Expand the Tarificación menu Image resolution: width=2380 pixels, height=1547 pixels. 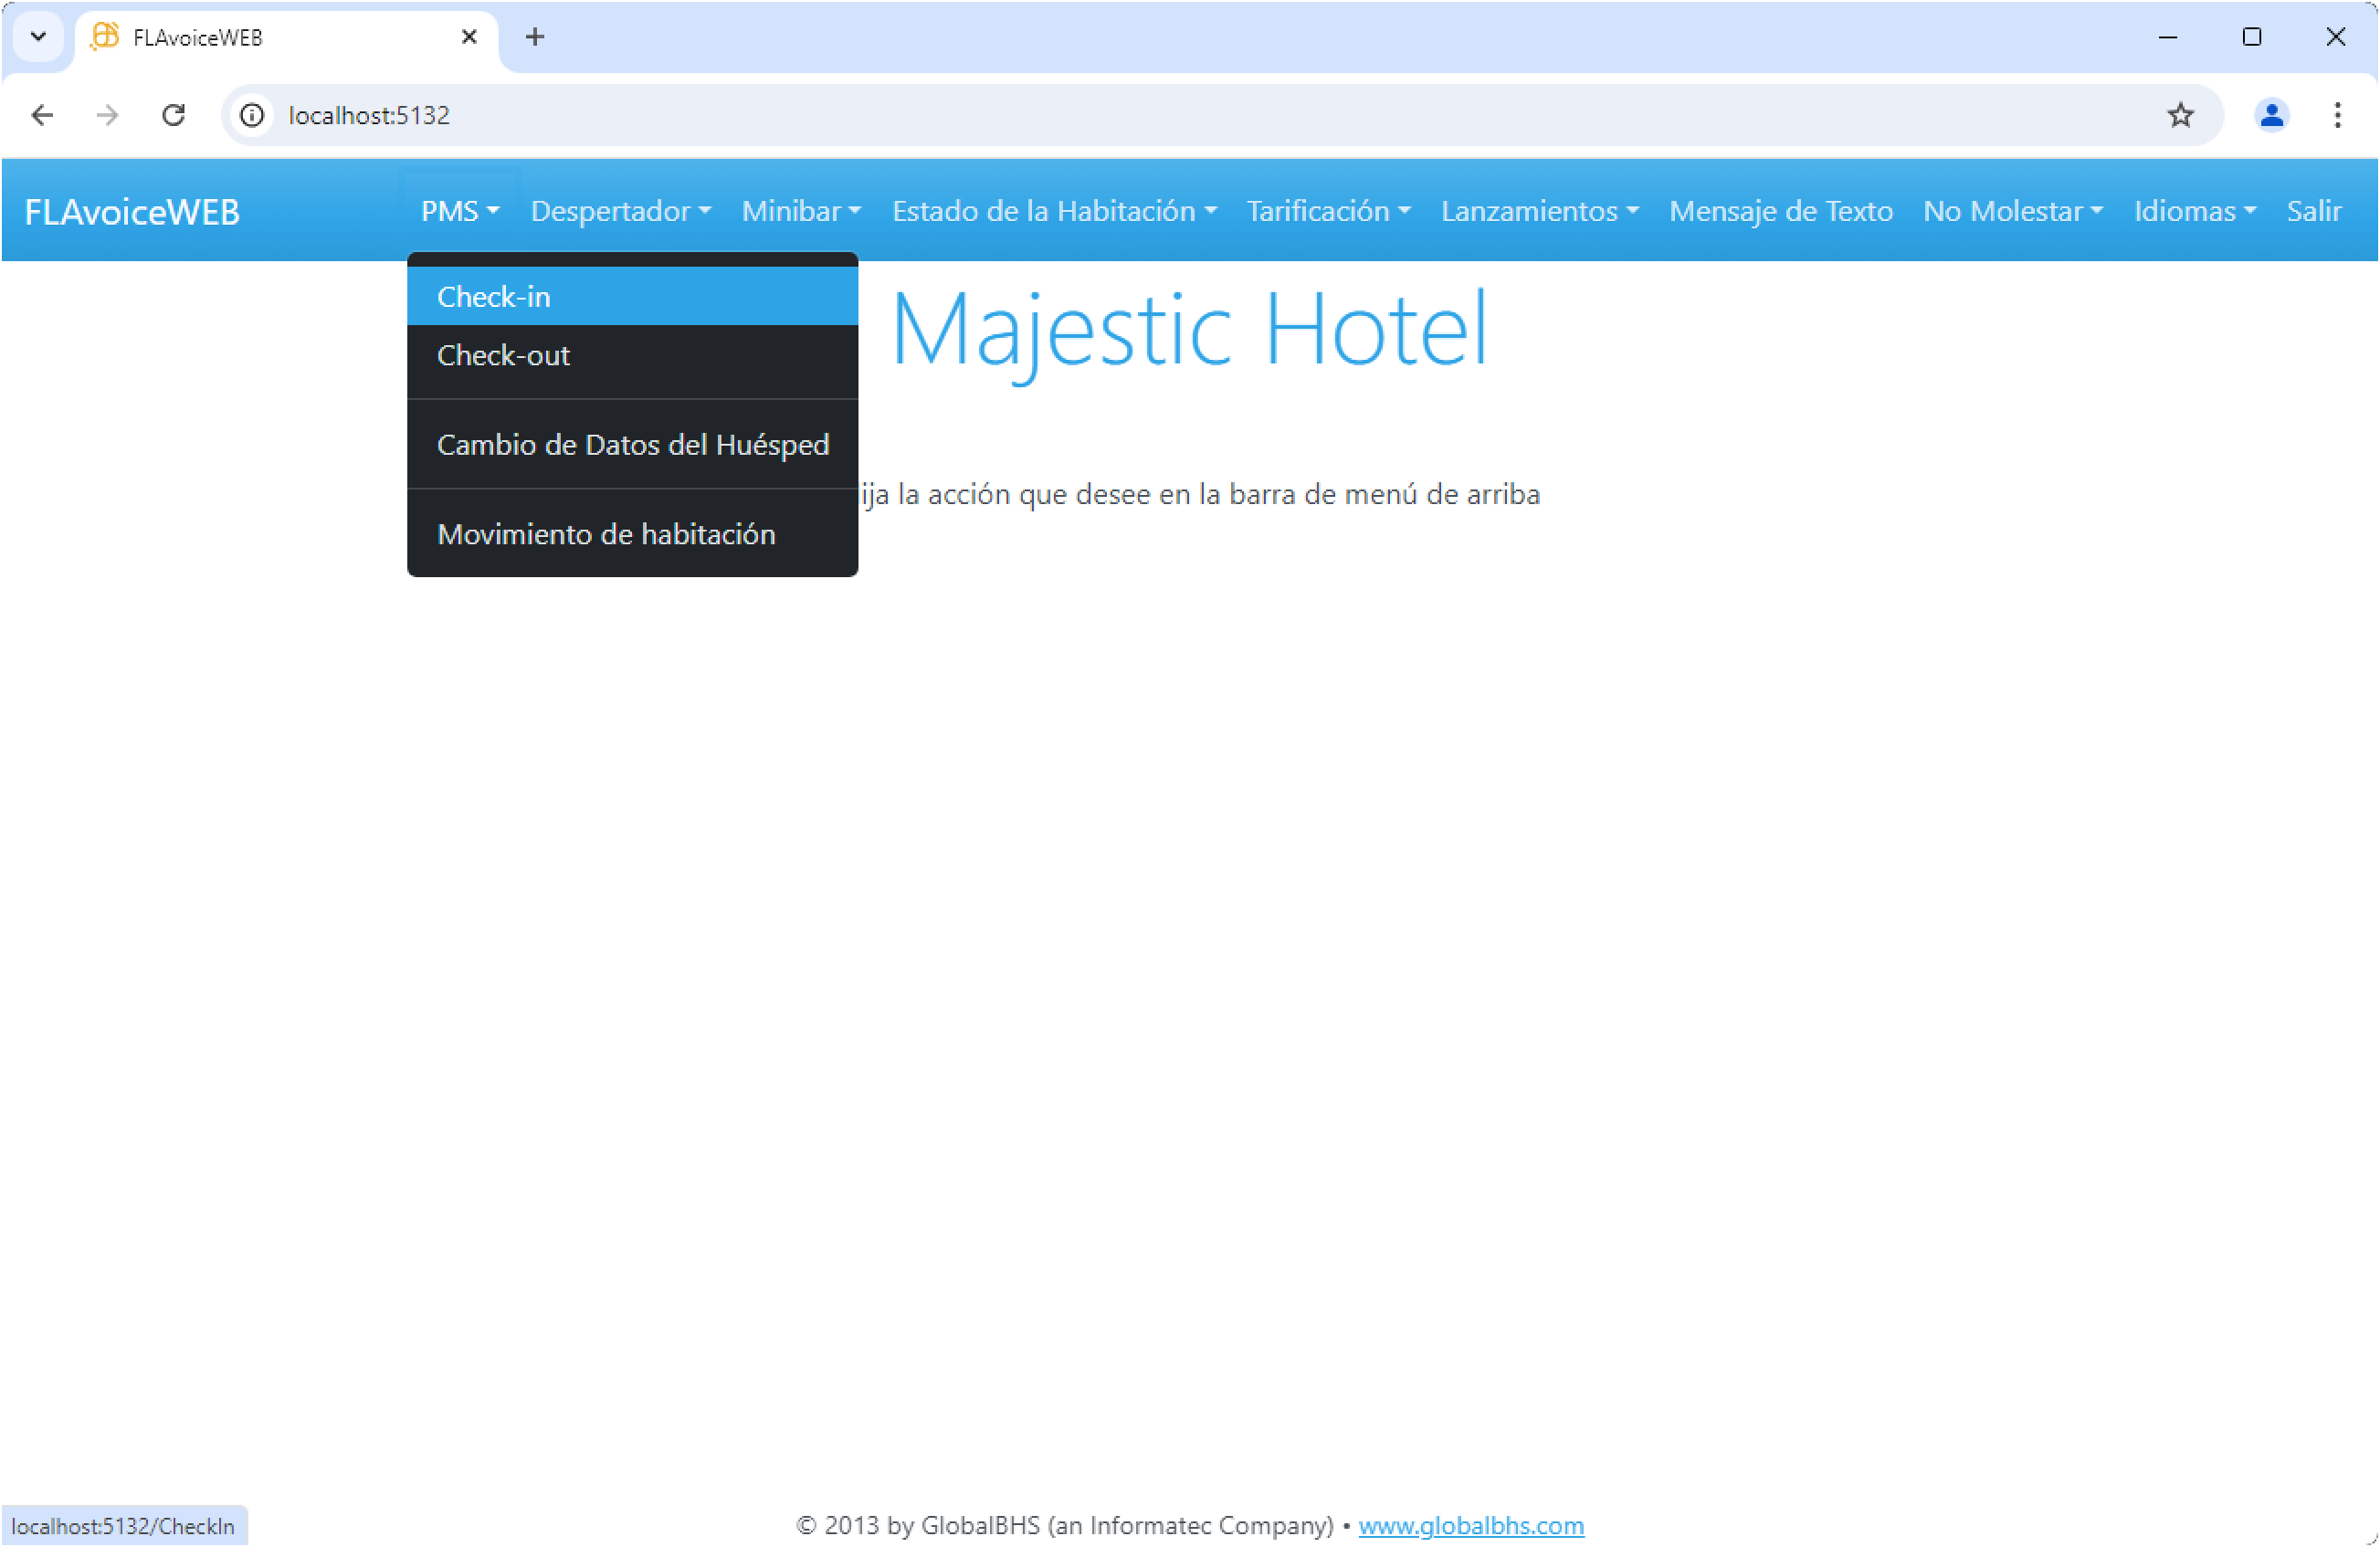[x=1327, y=211]
